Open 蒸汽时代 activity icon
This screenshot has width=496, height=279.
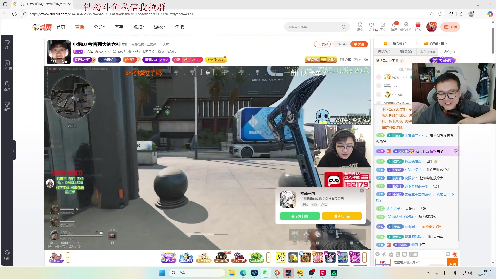click(x=221, y=258)
